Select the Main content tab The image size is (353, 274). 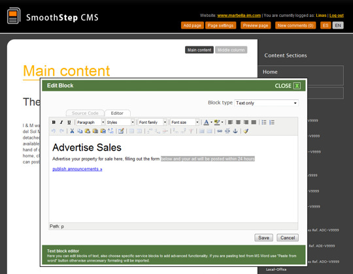click(199, 50)
